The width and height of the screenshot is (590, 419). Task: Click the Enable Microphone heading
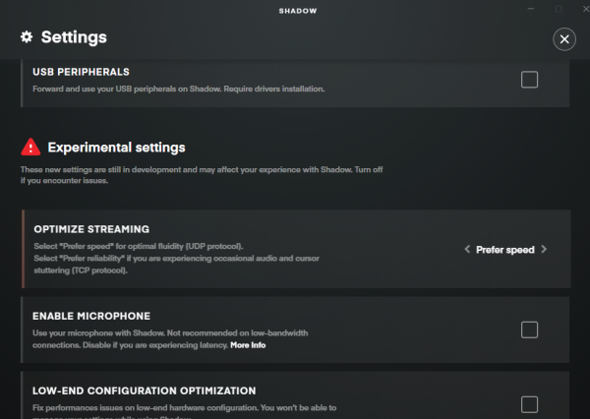tap(91, 316)
